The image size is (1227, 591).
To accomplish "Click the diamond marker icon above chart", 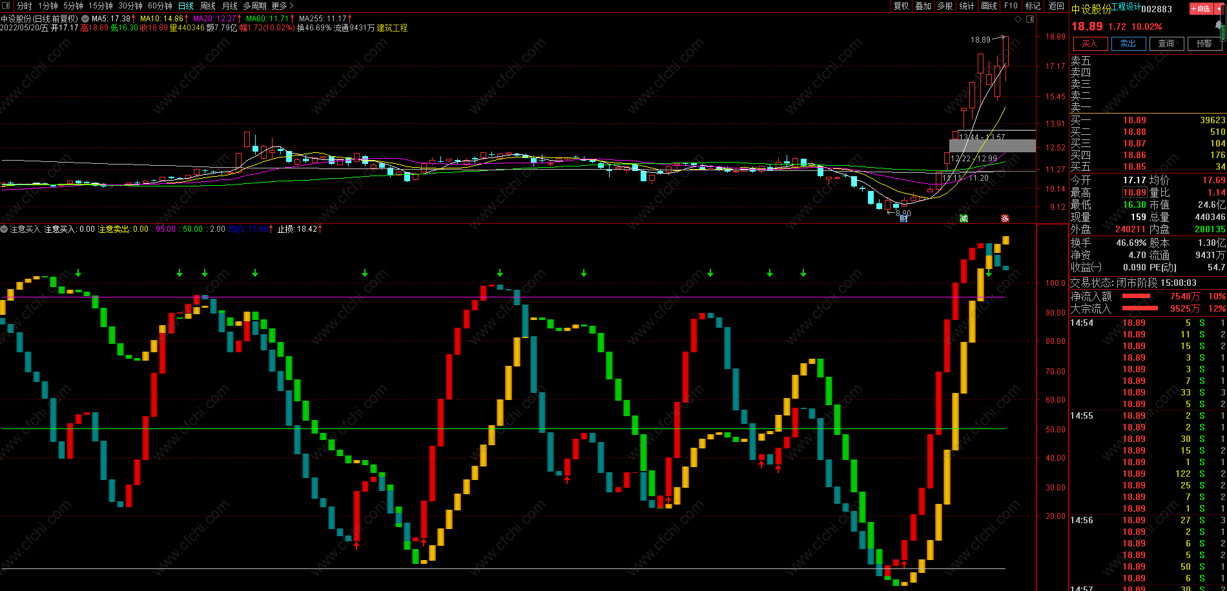I will click(1018, 19).
